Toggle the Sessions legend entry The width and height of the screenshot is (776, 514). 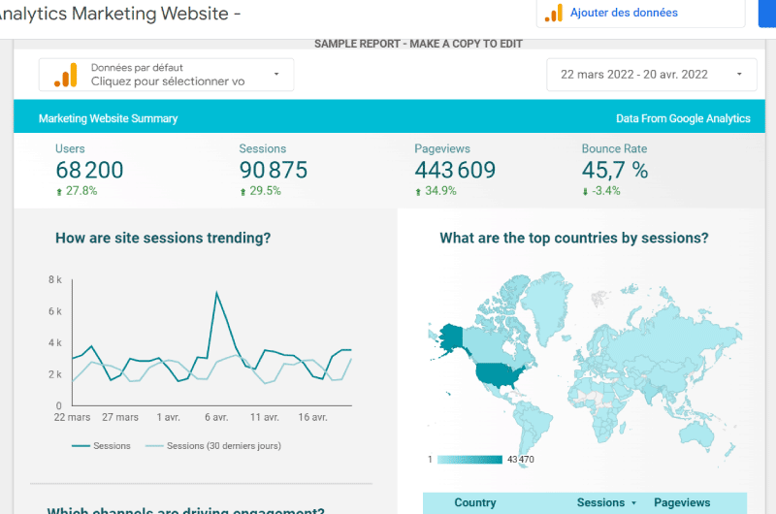coord(101,446)
